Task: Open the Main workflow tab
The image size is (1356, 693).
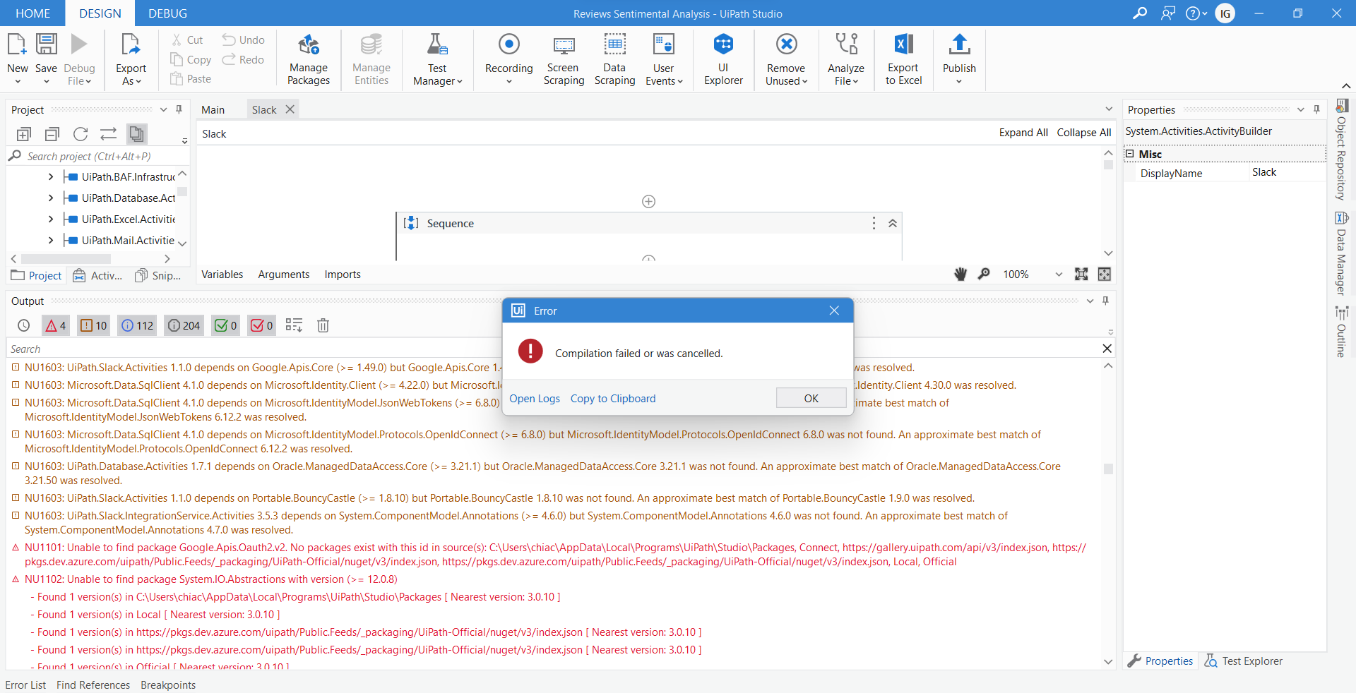Action: tap(213, 109)
